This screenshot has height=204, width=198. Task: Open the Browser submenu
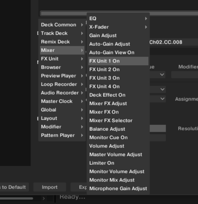tap(62, 67)
